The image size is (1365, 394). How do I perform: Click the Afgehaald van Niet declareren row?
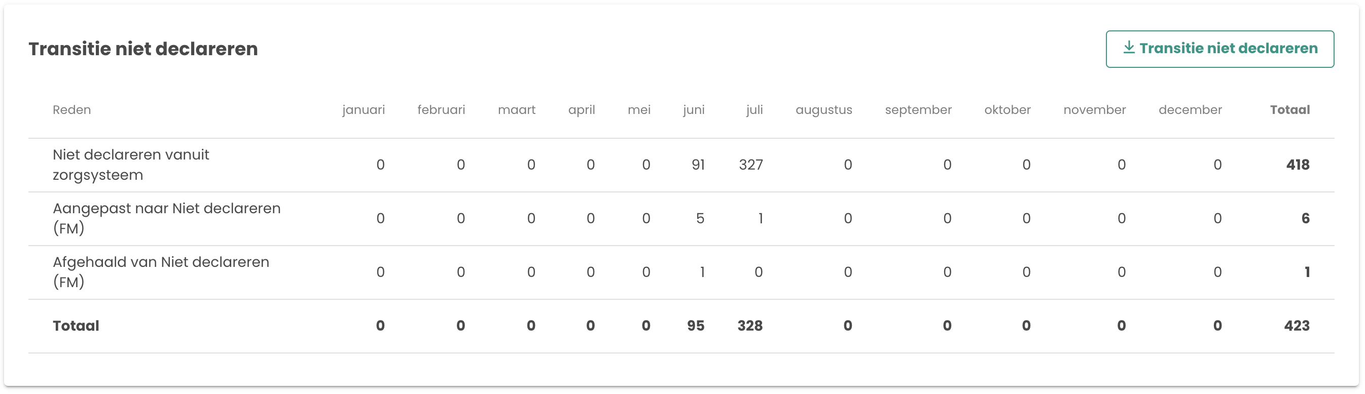click(x=161, y=271)
